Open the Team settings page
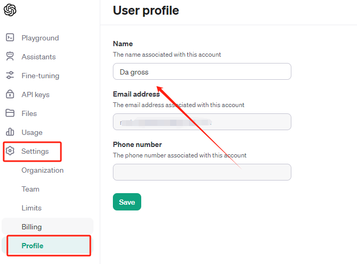357x264 pixels. pos(30,189)
